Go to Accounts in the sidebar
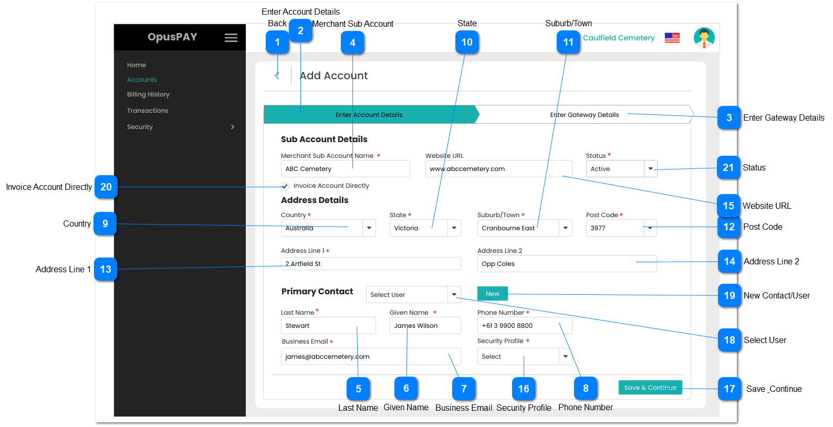Screen dimensions: 833x427 click(x=142, y=80)
